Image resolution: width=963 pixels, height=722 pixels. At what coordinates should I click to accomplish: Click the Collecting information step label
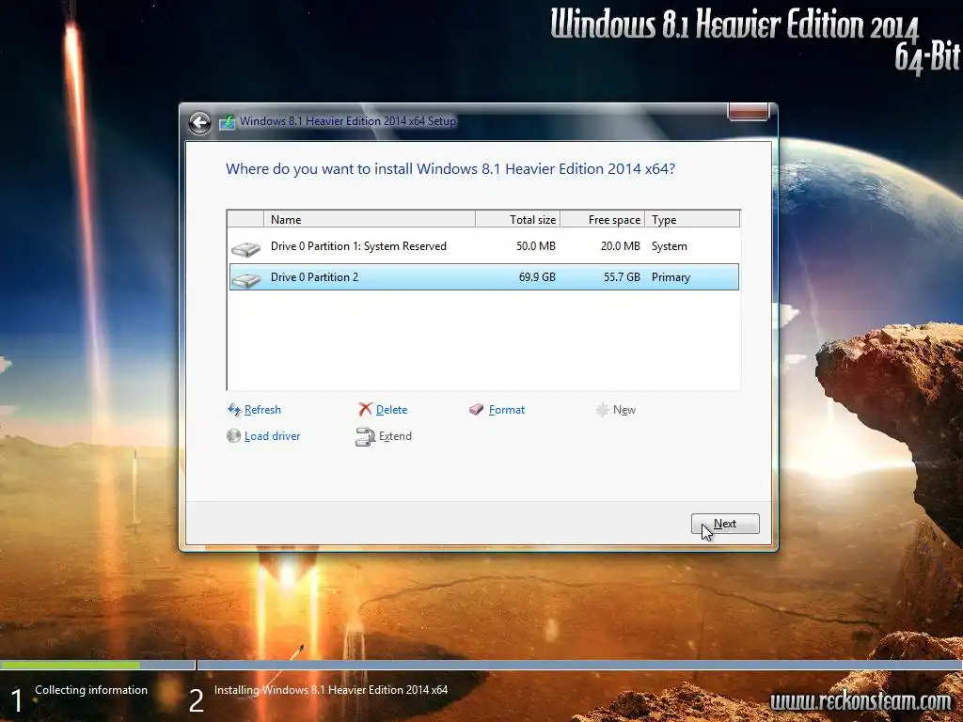pos(91,689)
